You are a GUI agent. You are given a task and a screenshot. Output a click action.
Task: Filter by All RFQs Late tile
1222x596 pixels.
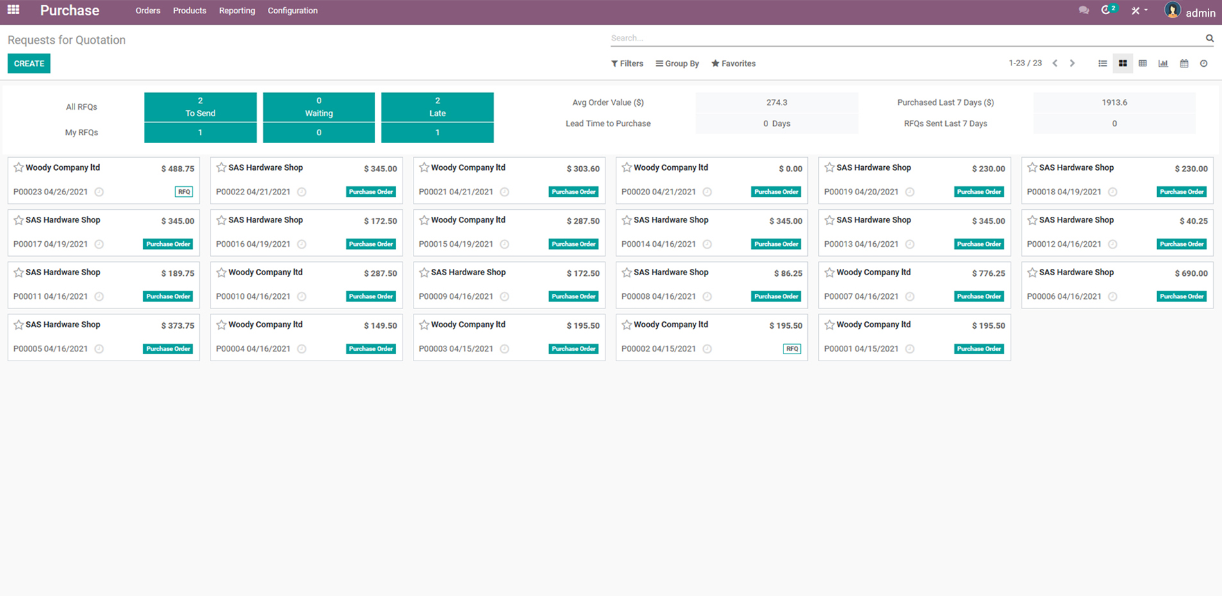pyautogui.click(x=437, y=107)
